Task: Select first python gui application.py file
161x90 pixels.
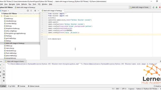Action: click(16, 33)
